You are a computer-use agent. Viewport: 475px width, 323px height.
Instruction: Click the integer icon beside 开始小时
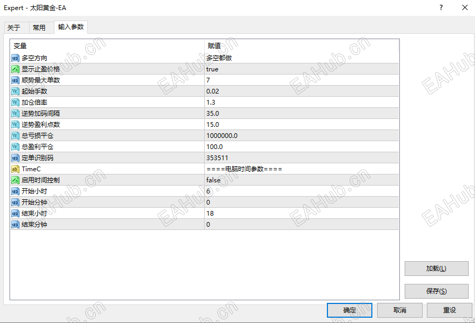pos(15,191)
